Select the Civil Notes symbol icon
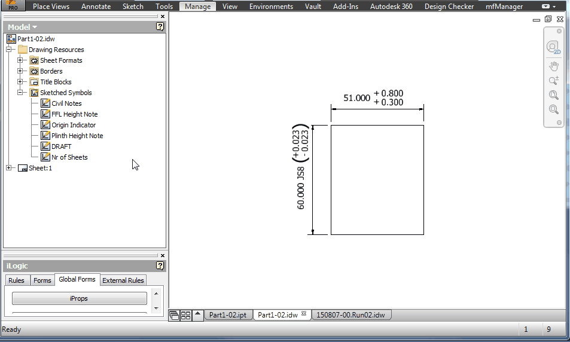The width and height of the screenshot is (570, 342). coord(45,103)
